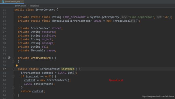Click the 'activity' field name
The width and height of the screenshot is (175, 99).
click(x=48, y=36)
